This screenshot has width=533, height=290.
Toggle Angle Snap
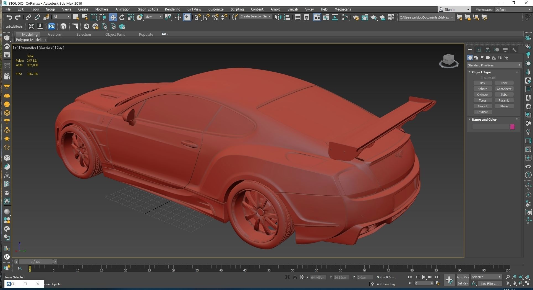206,17
